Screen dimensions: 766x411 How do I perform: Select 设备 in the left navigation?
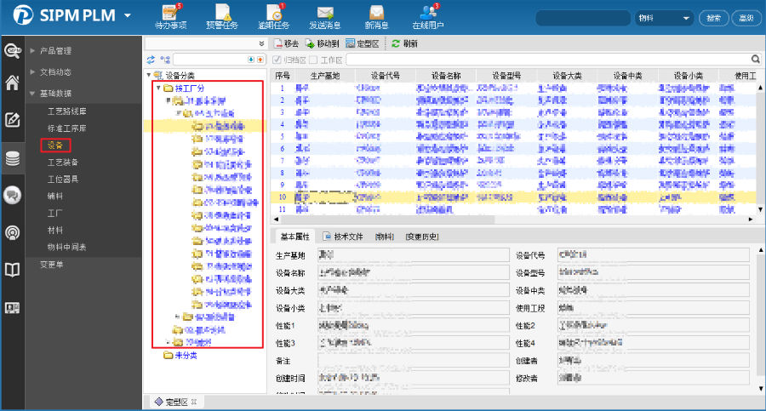pyautogui.click(x=54, y=146)
